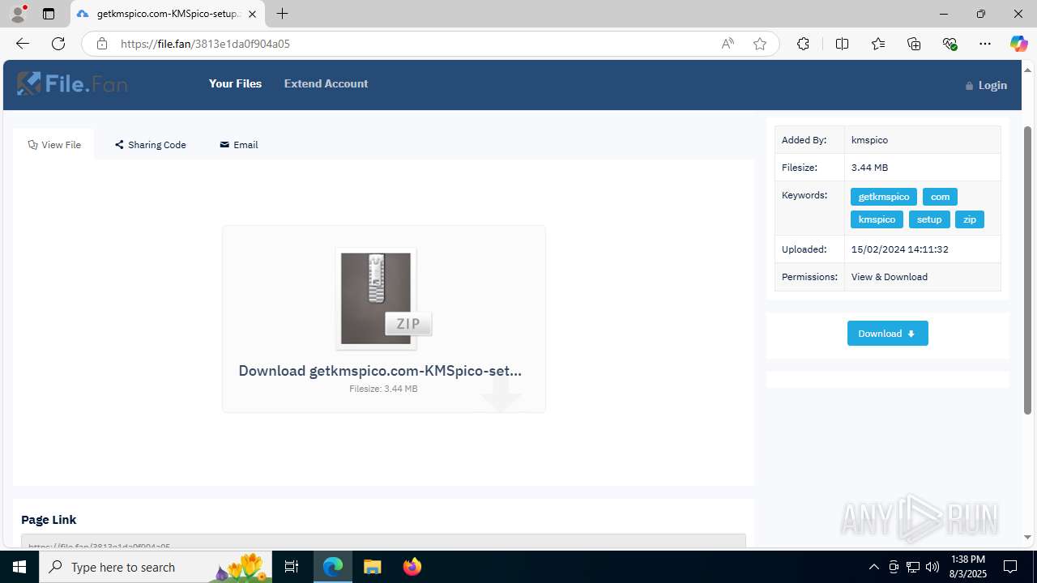Viewport: 1037px width, 583px height.
Task: Click the ZIP file thumbnail
Action: 383,299
